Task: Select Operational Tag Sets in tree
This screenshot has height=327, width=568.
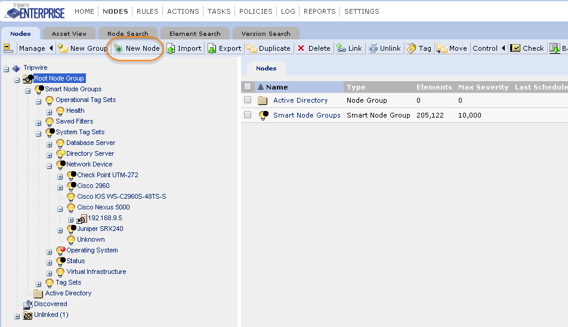Action: [86, 100]
